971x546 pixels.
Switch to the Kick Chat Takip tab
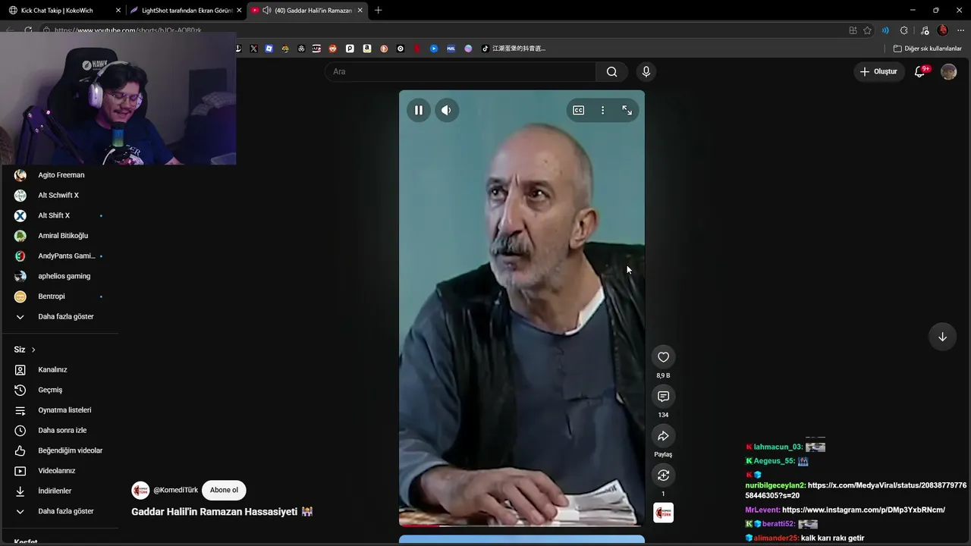click(63, 11)
